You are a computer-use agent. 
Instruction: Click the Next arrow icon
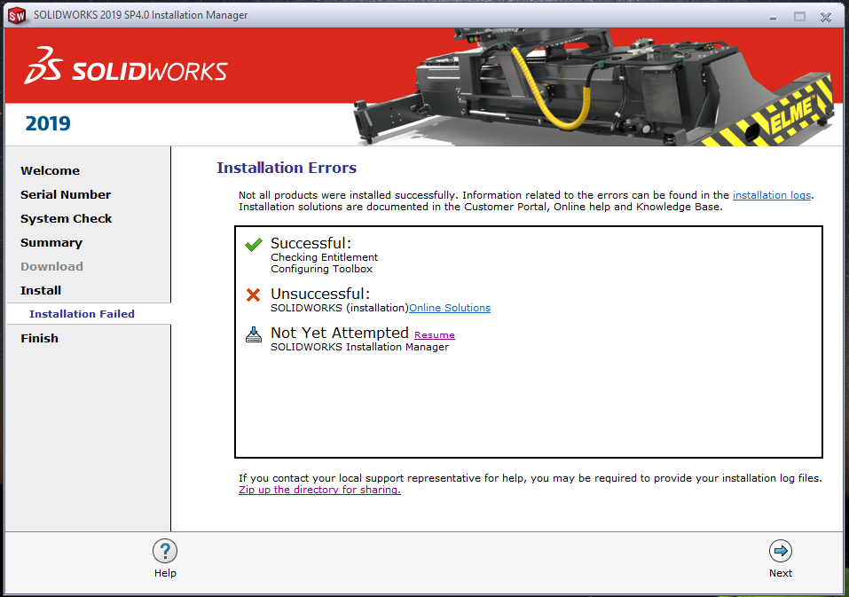[780, 551]
